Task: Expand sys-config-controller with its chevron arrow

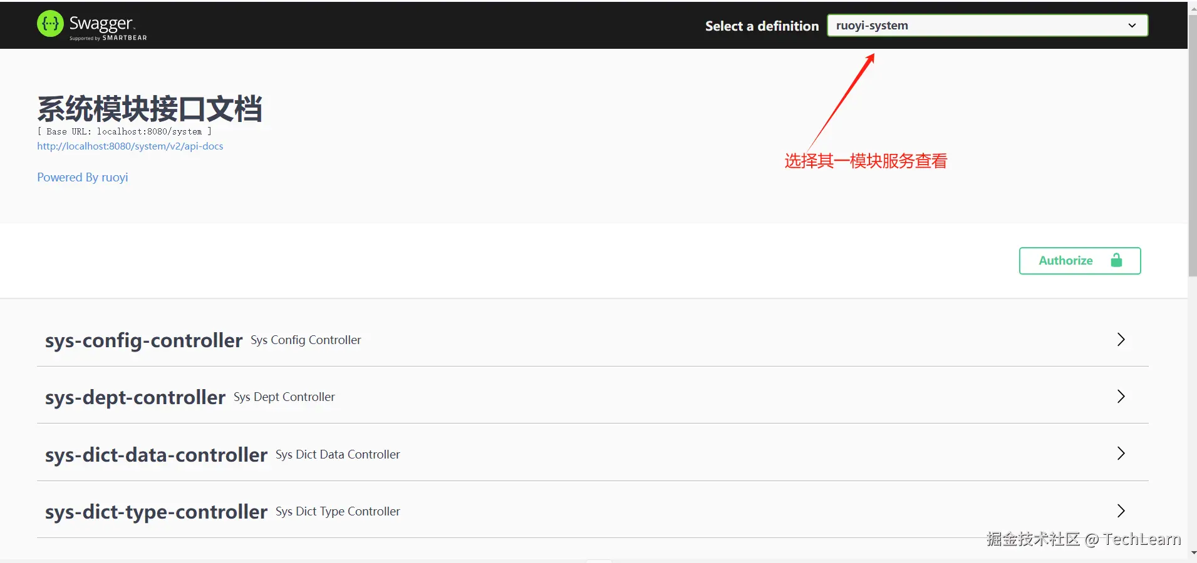Action: [x=1121, y=339]
